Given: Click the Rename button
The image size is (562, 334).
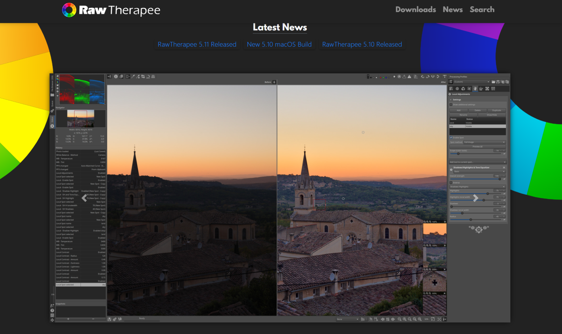Looking at the screenshot, I should point(464,115).
